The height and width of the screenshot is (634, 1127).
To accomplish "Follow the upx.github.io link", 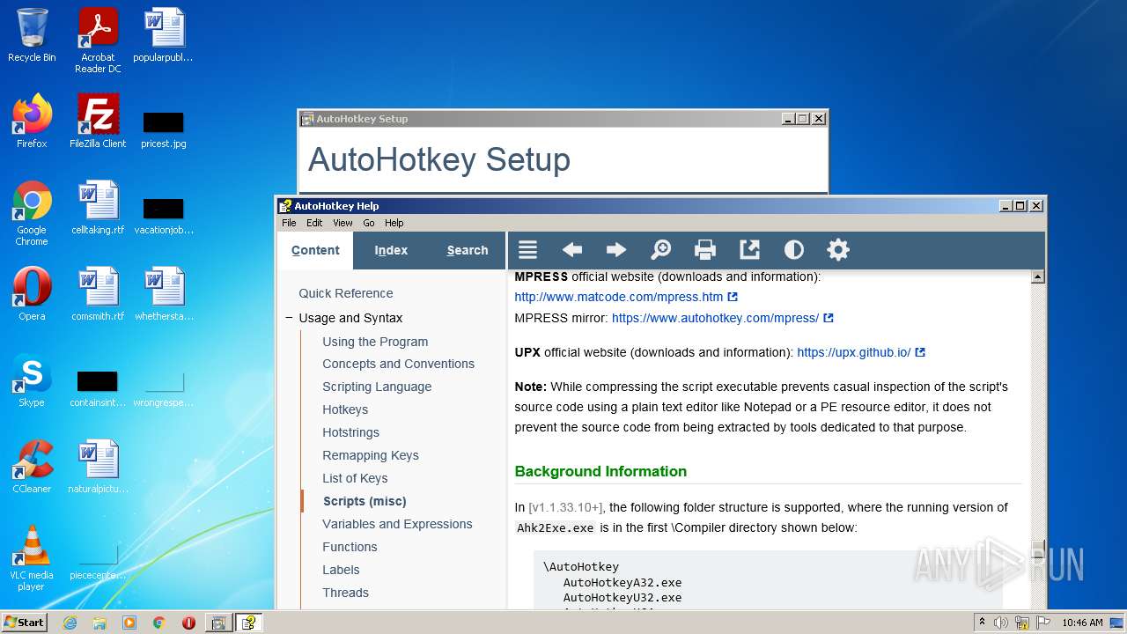I will click(x=854, y=352).
